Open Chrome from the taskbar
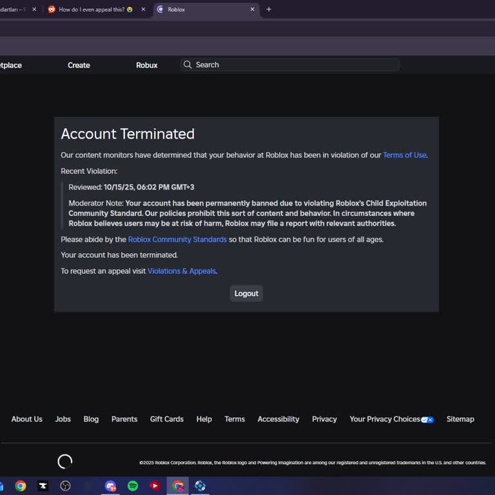The width and height of the screenshot is (495, 495). [x=21, y=485]
